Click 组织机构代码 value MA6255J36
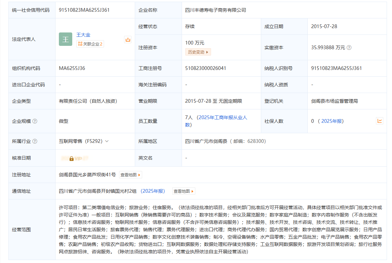This screenshot has height=263, width=392. 72,68
